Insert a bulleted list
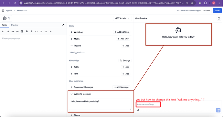Screen dimensions: 223x117 41,31
